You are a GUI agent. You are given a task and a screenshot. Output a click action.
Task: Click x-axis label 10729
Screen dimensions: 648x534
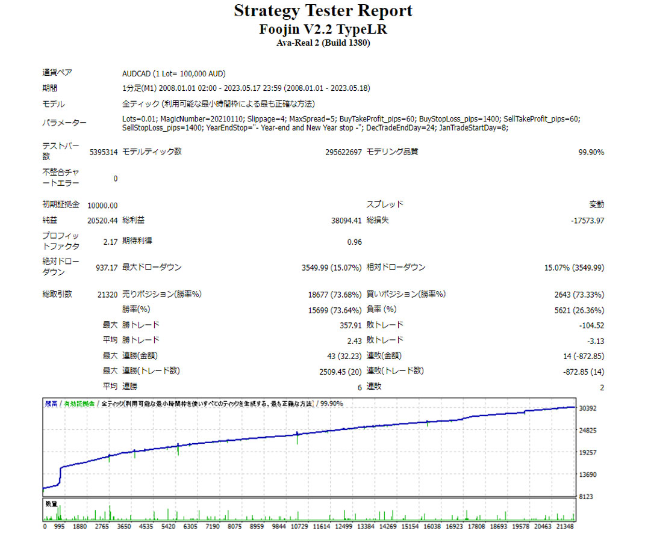point(300,527)
